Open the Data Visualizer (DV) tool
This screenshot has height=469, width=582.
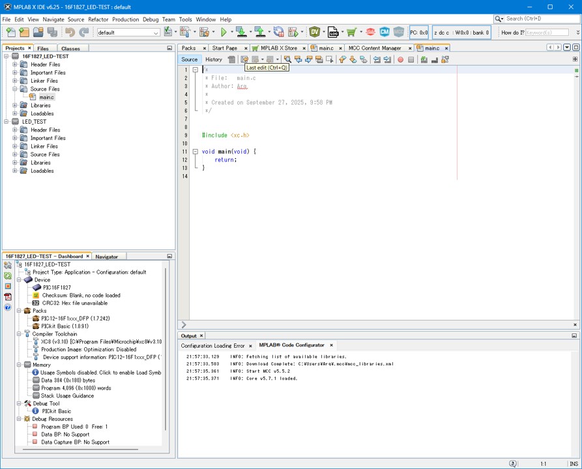tap(315, 32)
